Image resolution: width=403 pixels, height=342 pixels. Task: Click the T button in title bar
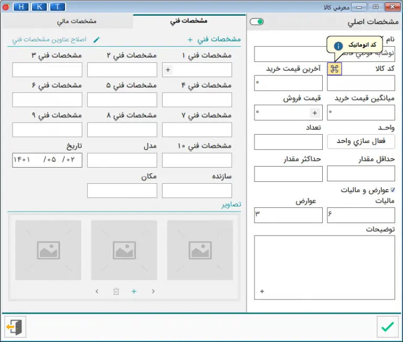[x=58, y=7]
